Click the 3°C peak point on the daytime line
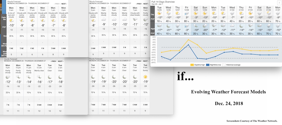The height and width of the screenshot is (125, 282). click(x=188, y=40)
